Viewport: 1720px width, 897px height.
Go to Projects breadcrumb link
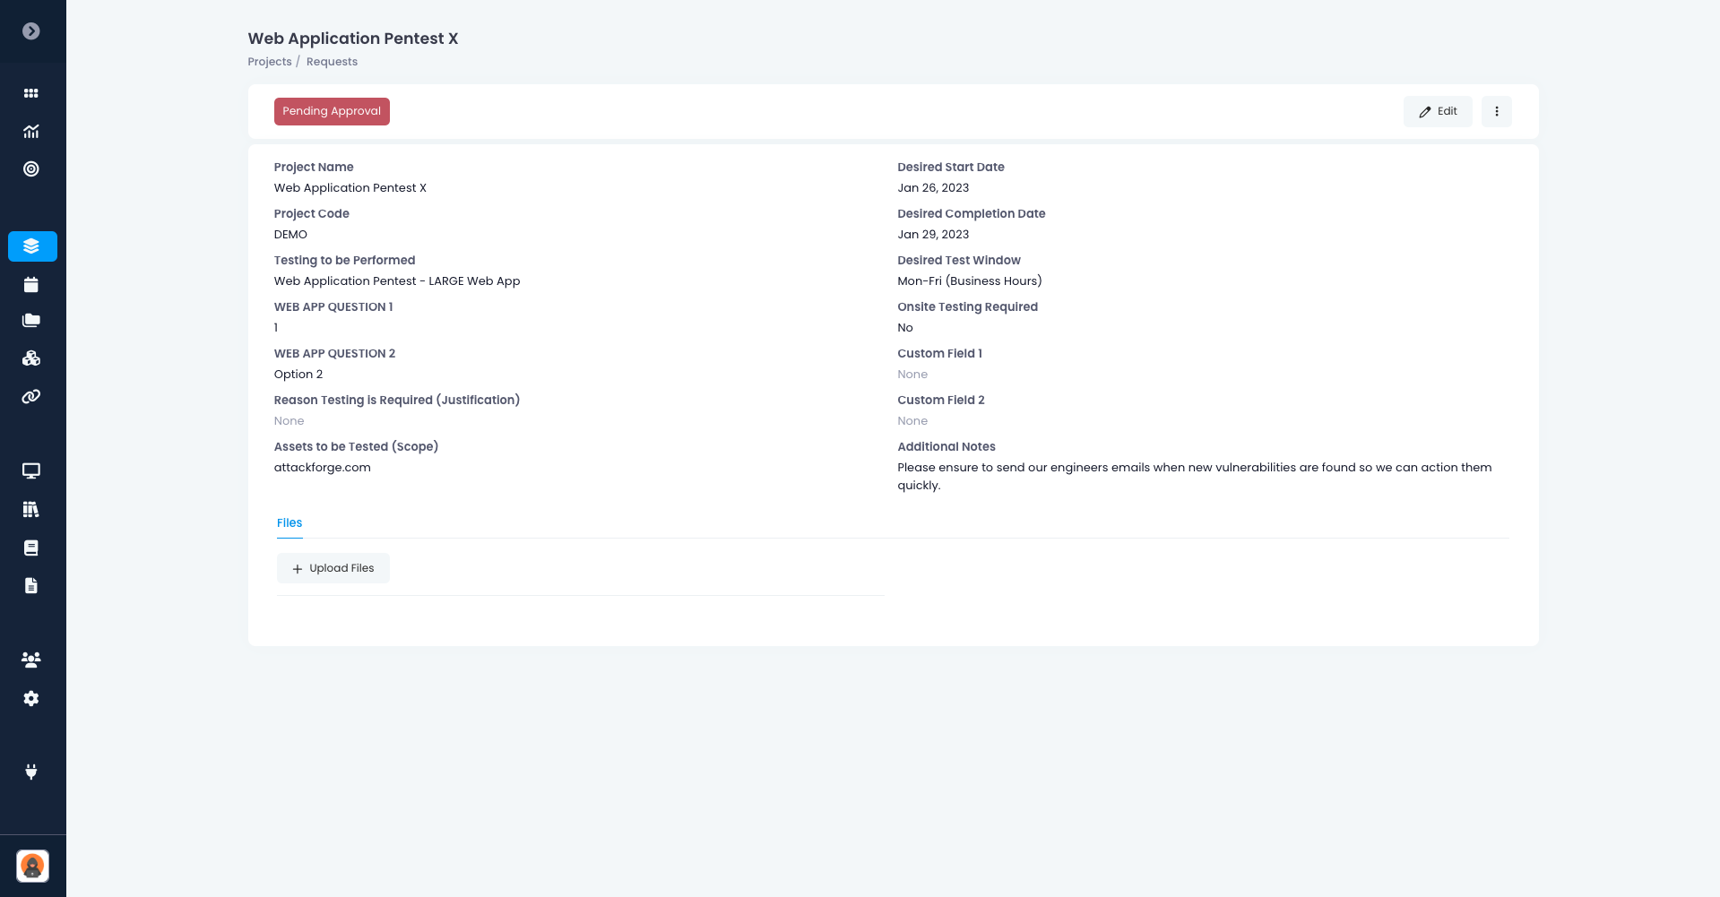270,62
